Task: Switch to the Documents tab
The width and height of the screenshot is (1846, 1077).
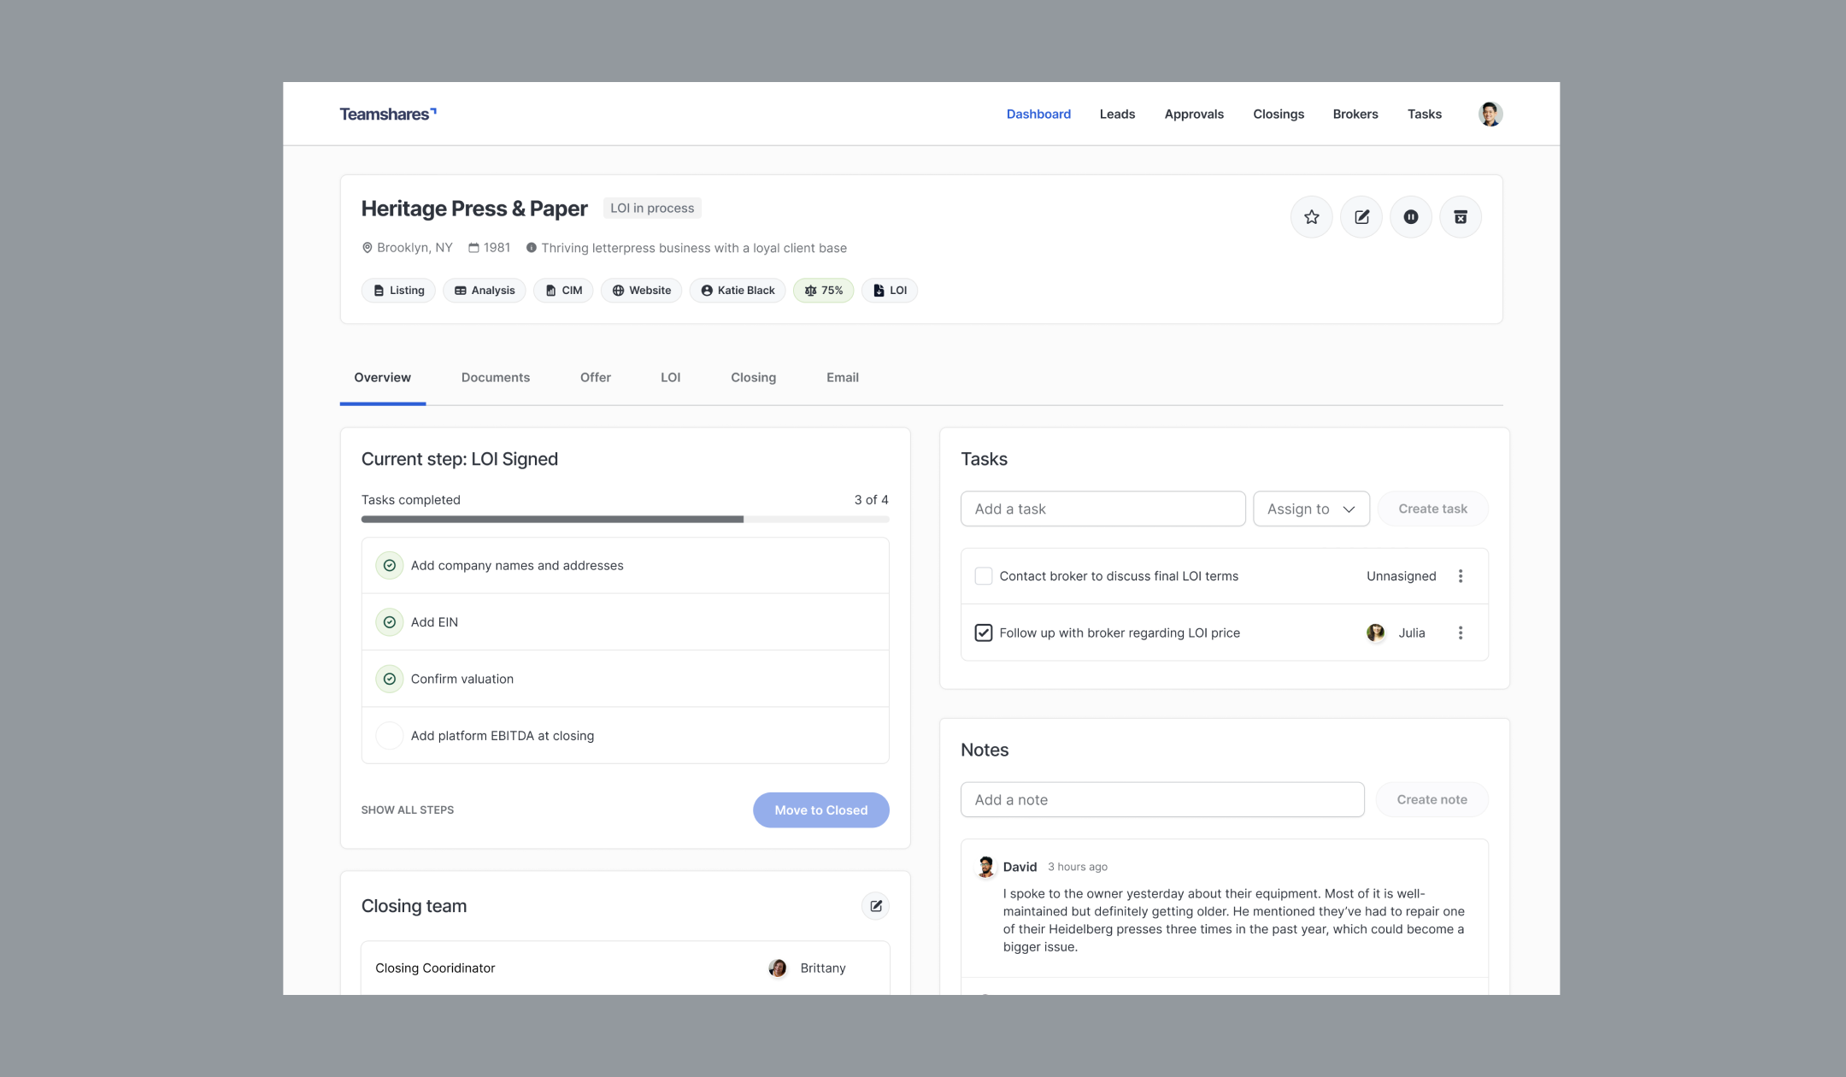Action: pos(496,378)
